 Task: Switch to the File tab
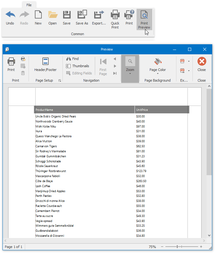29,5
